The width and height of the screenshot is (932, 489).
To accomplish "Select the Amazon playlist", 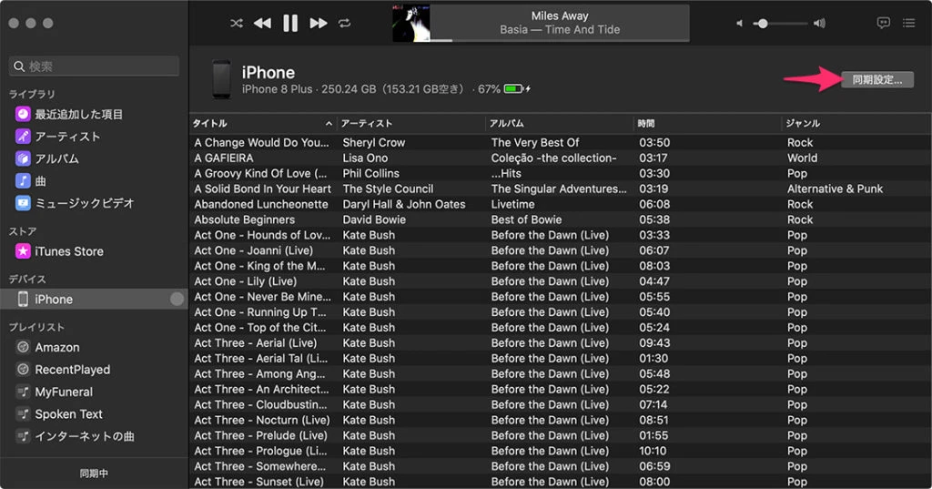I will click(56, 347).
